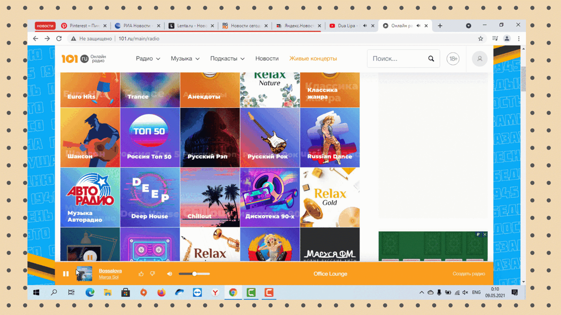
Task: Open the media control toolbar icon
Action: (x=495, y=39)
